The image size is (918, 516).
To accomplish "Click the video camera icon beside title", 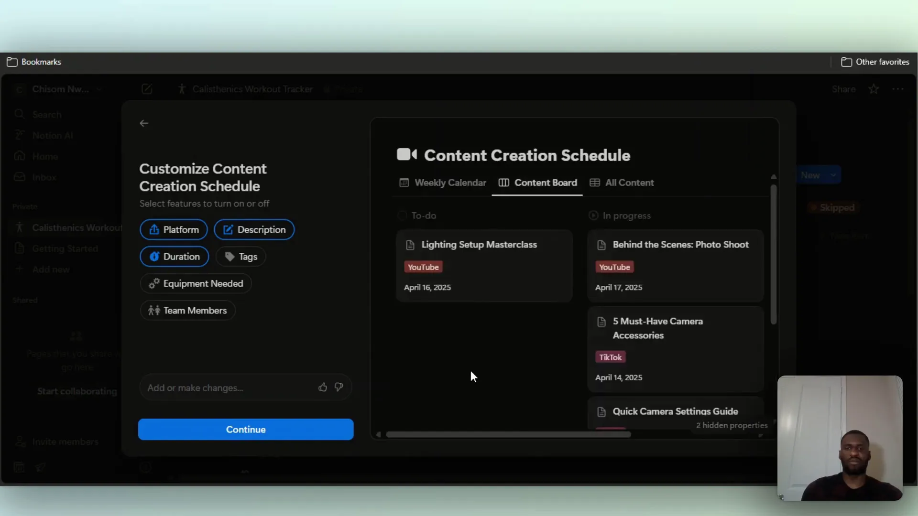I will (x=406, y=155).
